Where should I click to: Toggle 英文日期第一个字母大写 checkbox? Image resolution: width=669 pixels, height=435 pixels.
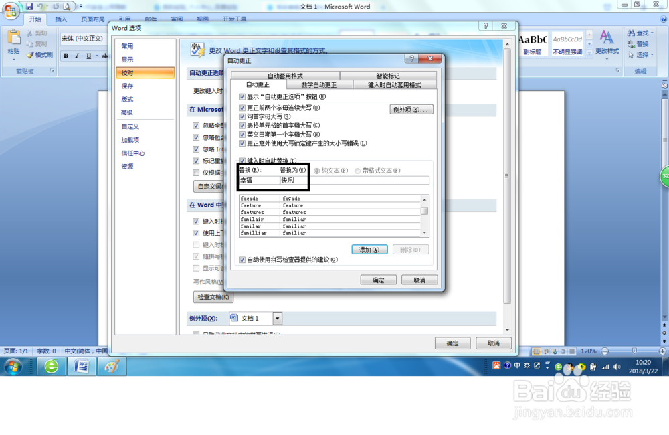click(x=242, y=135)
